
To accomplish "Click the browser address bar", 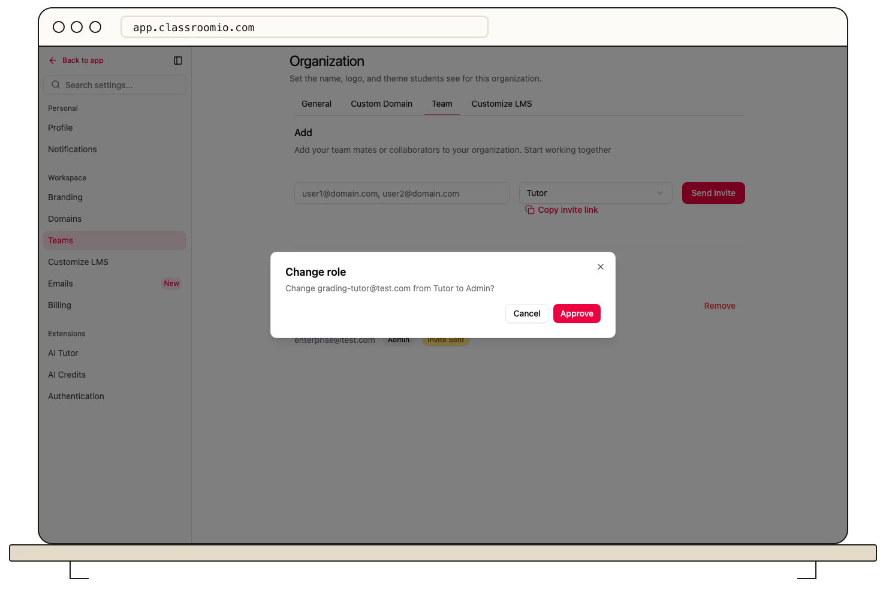I will [x=305, y=27].
